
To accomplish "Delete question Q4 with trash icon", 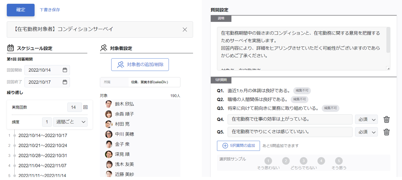I will coord(386,119).
